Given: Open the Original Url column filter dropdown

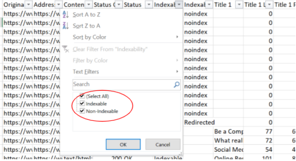Looking at the screenshot, I should [x=28, y=4].
